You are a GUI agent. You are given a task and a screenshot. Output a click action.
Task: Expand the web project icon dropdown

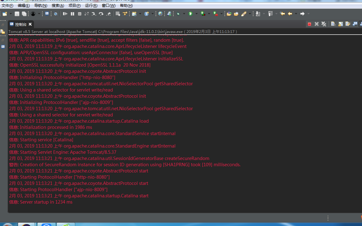140,14
